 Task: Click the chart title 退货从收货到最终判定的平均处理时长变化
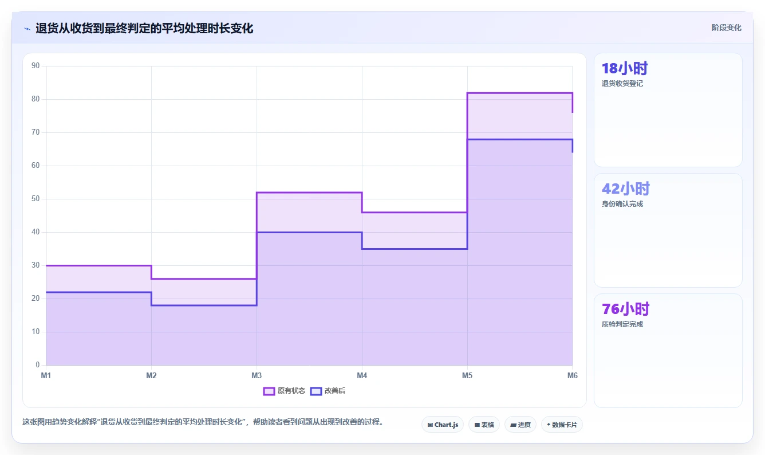tap(144, 28)
